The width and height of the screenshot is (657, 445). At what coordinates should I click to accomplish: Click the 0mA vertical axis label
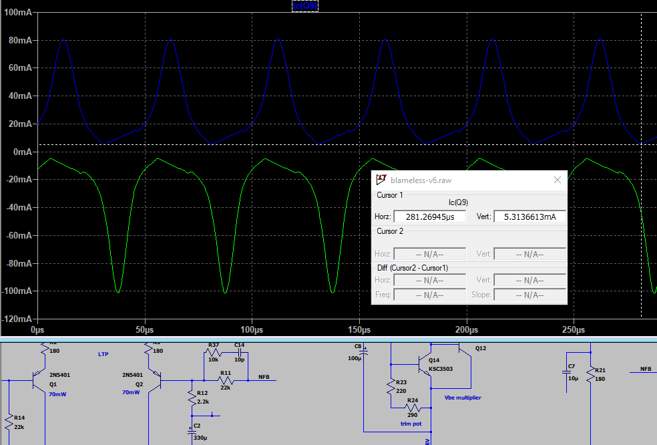tap(23, 152)
